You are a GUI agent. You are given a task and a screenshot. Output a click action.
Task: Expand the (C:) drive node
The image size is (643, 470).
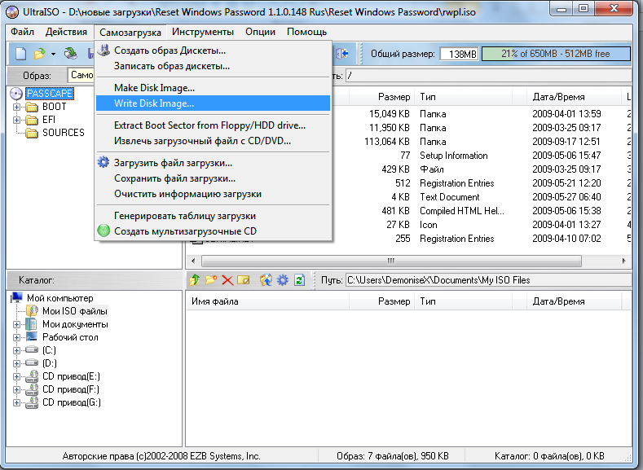[16, 350]
